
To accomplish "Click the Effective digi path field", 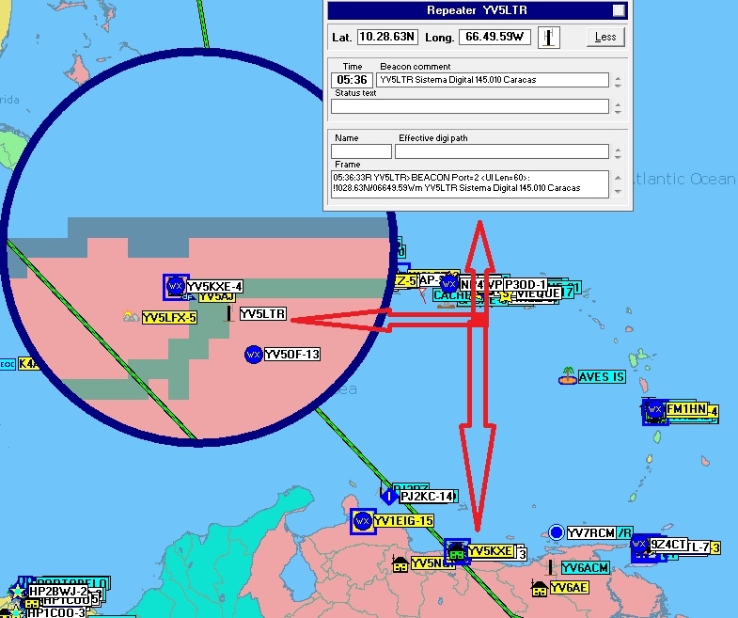I will pyautogui.click(x=500, y=151).
